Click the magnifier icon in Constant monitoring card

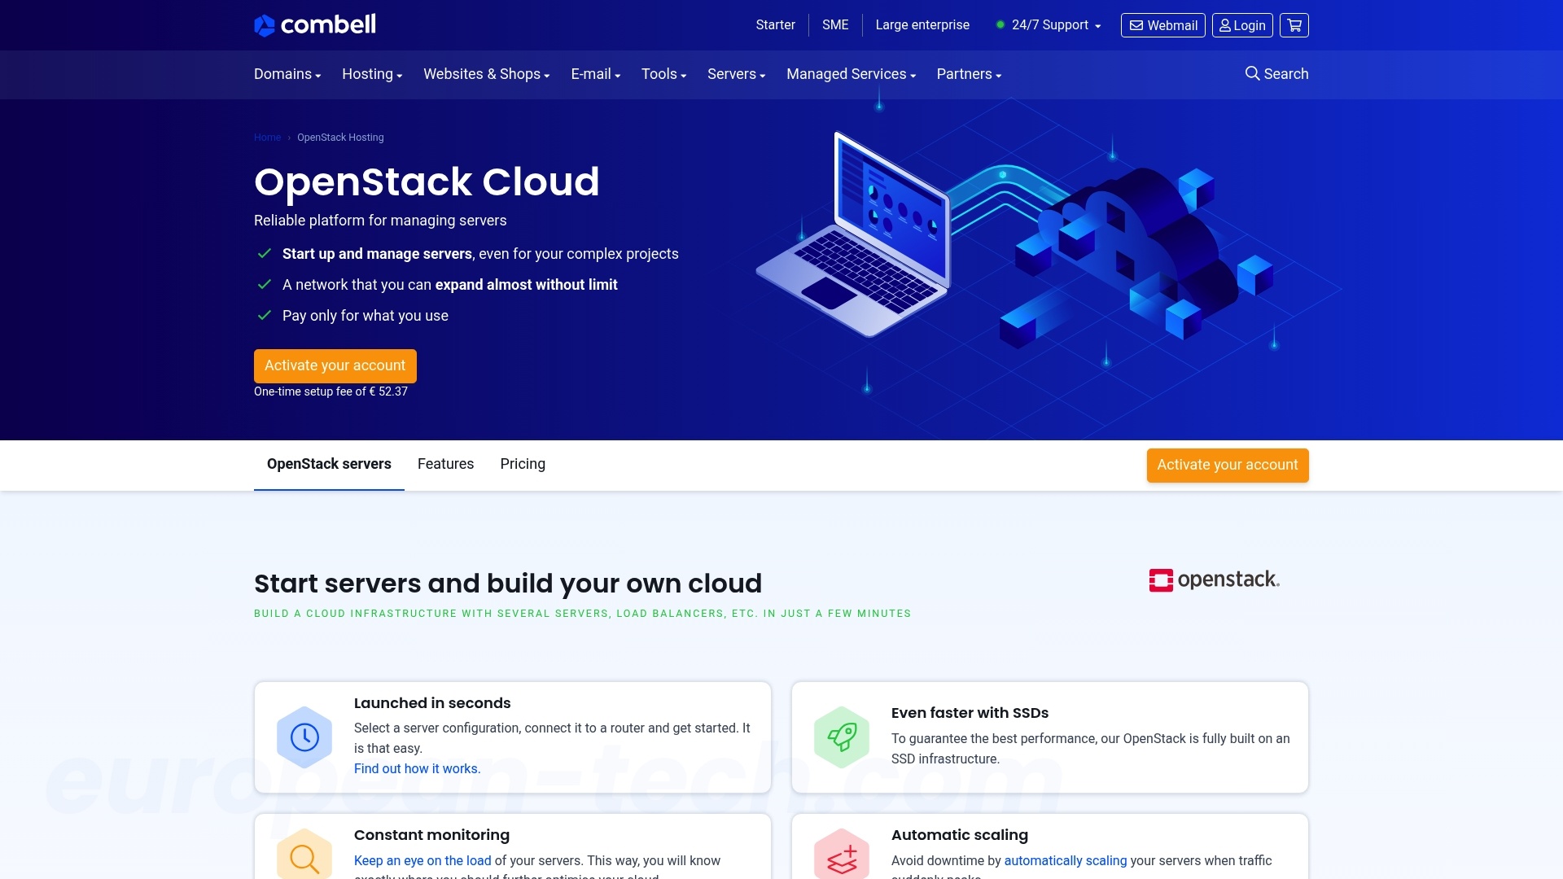pyautogui.click(x=304, y=859)
